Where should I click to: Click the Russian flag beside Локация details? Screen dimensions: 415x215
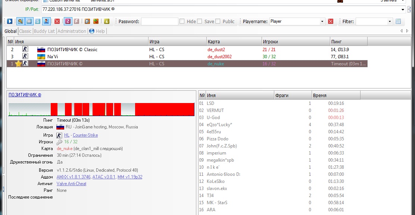point(60,127)
